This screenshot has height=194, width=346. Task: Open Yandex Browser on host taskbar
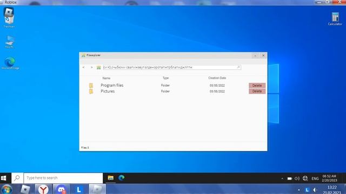(43, 189)
